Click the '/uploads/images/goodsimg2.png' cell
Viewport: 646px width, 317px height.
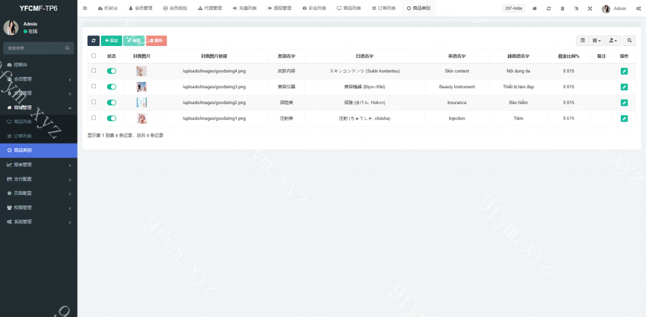pyautogui.click(x=214, y=103)
